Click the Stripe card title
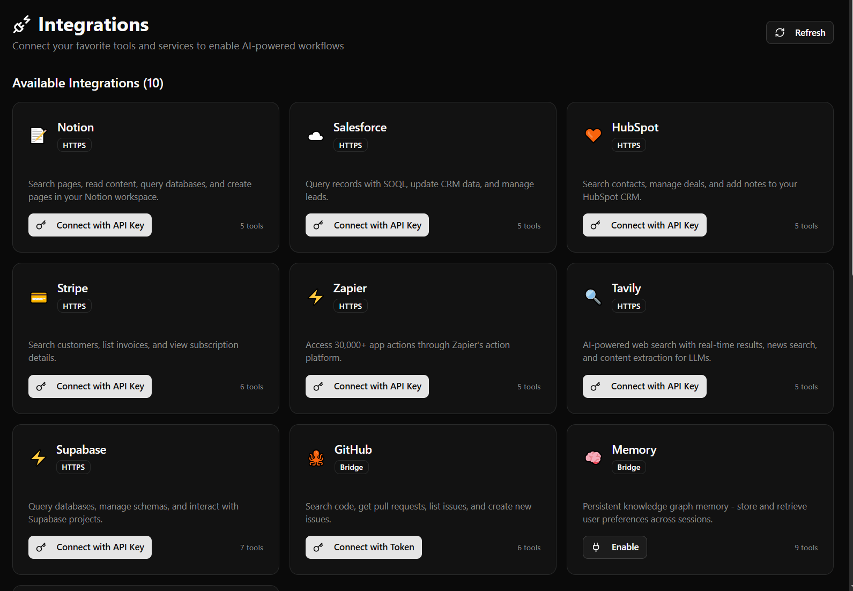Image resolution: width=853 pixels, height=591 pixels. [72, 289]
